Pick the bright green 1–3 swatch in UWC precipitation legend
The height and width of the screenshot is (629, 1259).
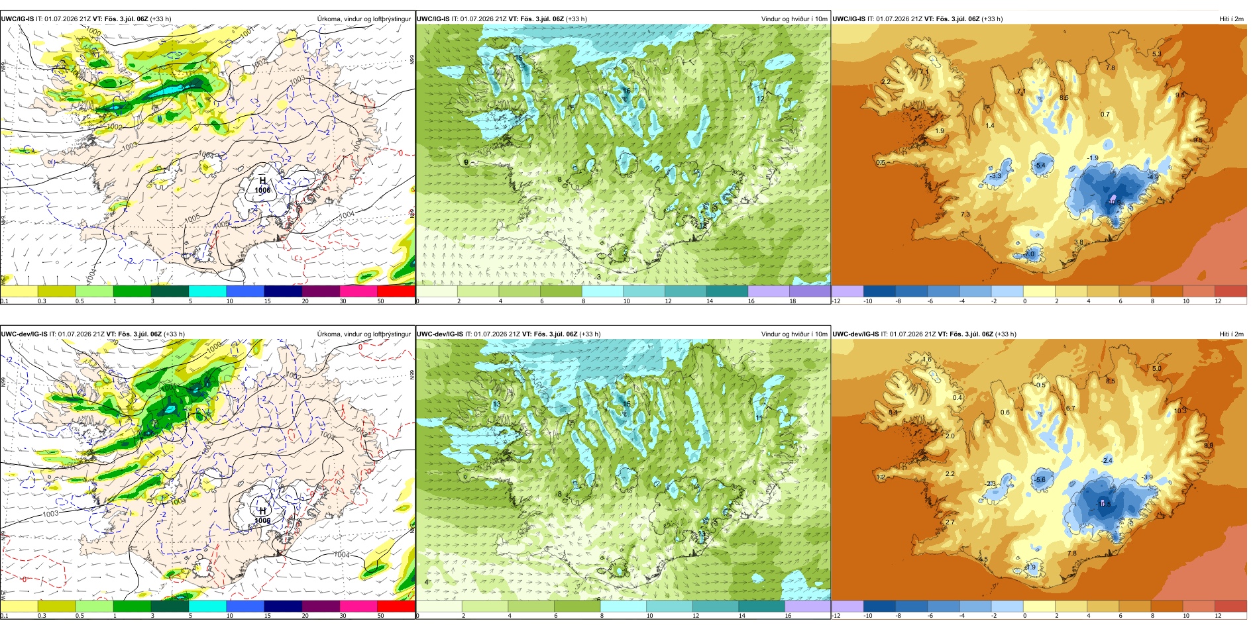132,291
